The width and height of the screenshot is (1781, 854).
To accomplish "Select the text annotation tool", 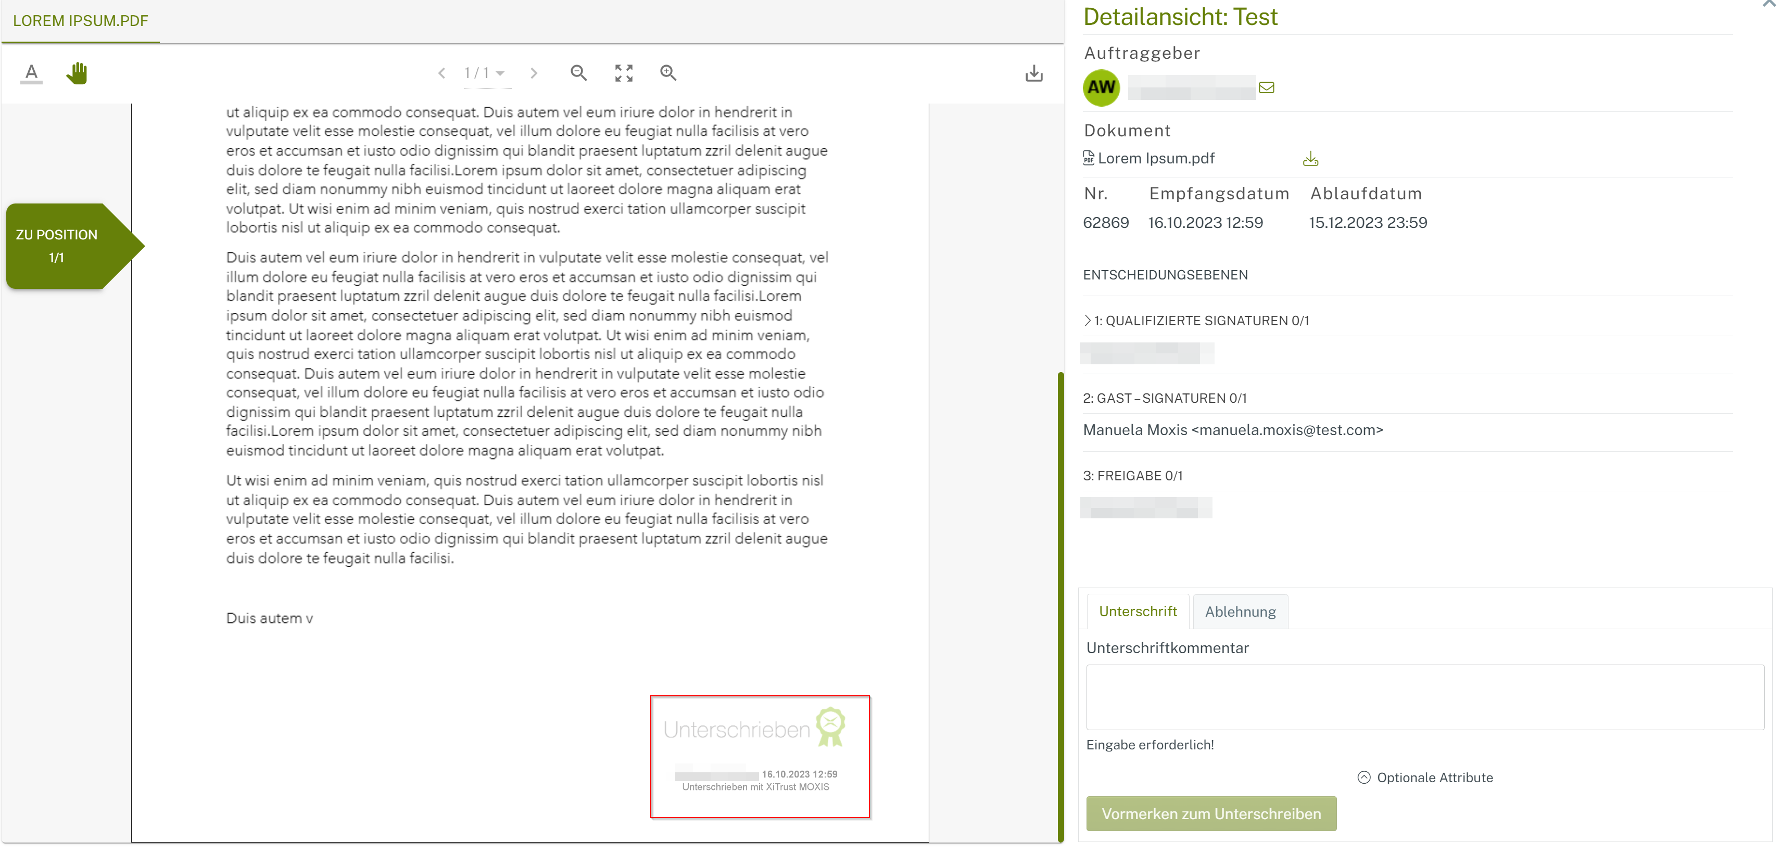I will click(x=30, y=72).
